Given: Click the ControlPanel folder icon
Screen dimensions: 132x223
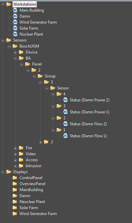Looking at the screenshot, I should pos(15,178).
